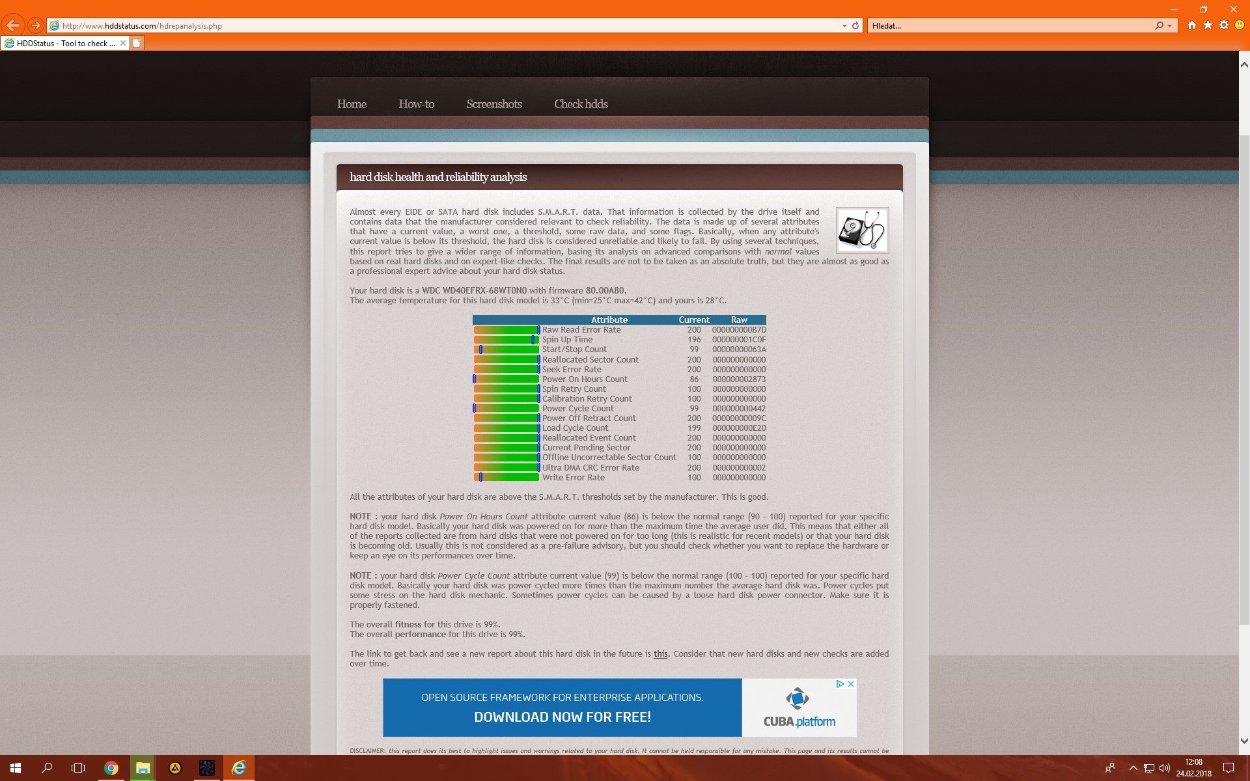
Task: Switch to Internet Explorer on the taskbar
Action: tap(239, 768)
